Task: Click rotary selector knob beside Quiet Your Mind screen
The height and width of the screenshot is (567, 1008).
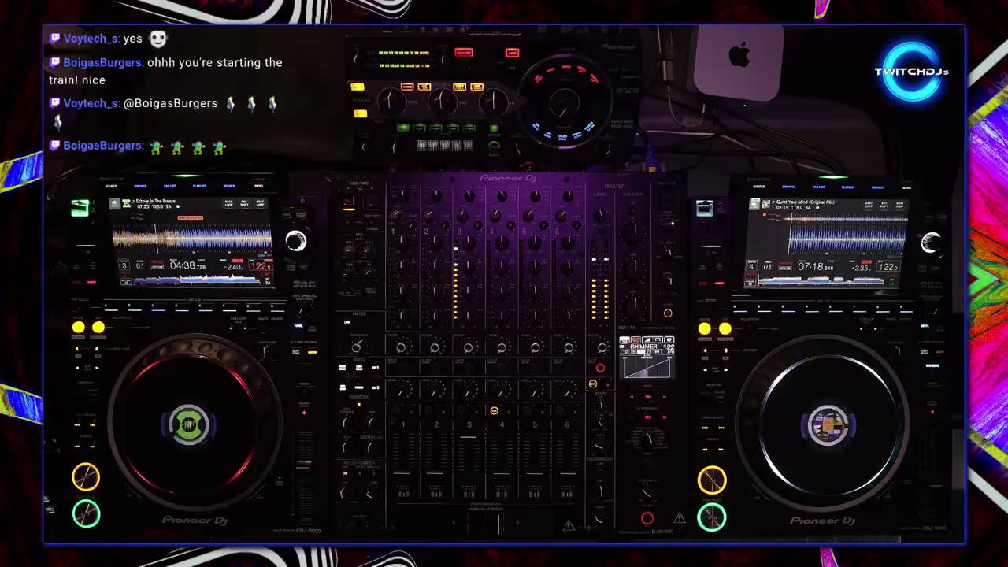Action: click(931, 243)
